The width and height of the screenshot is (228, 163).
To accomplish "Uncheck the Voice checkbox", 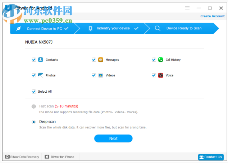I will [154, 75].
